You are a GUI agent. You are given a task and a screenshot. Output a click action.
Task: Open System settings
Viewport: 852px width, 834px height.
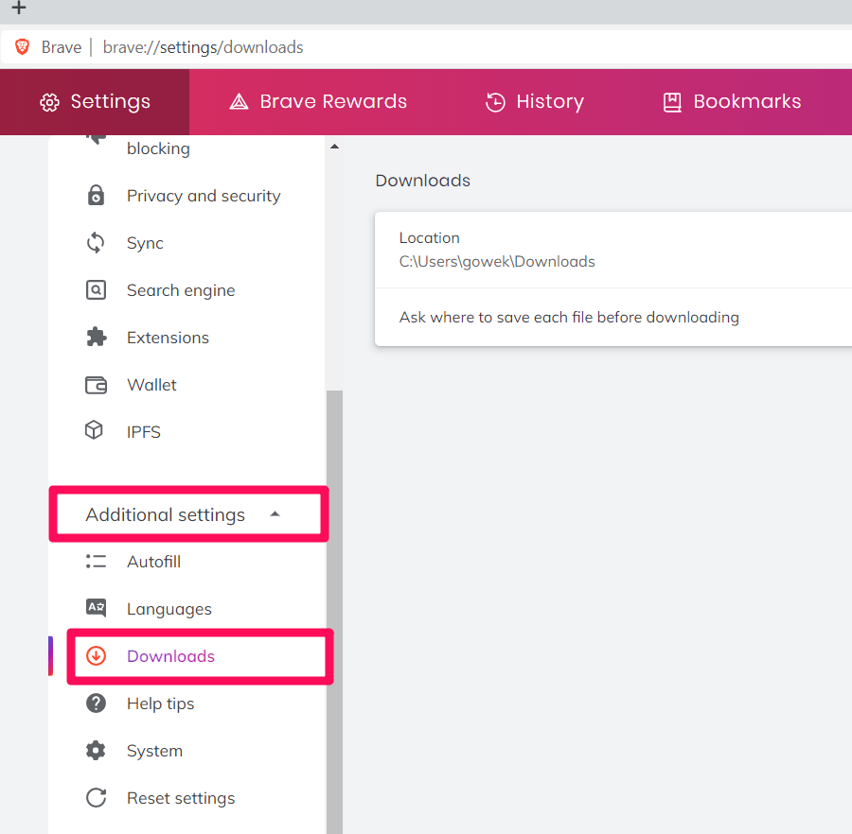[x=154, y=751]
